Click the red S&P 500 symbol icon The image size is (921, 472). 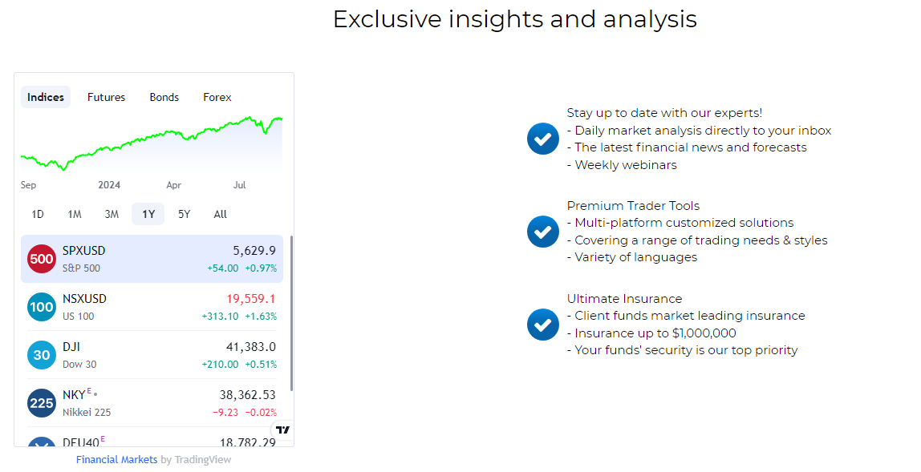click(42, 259)
